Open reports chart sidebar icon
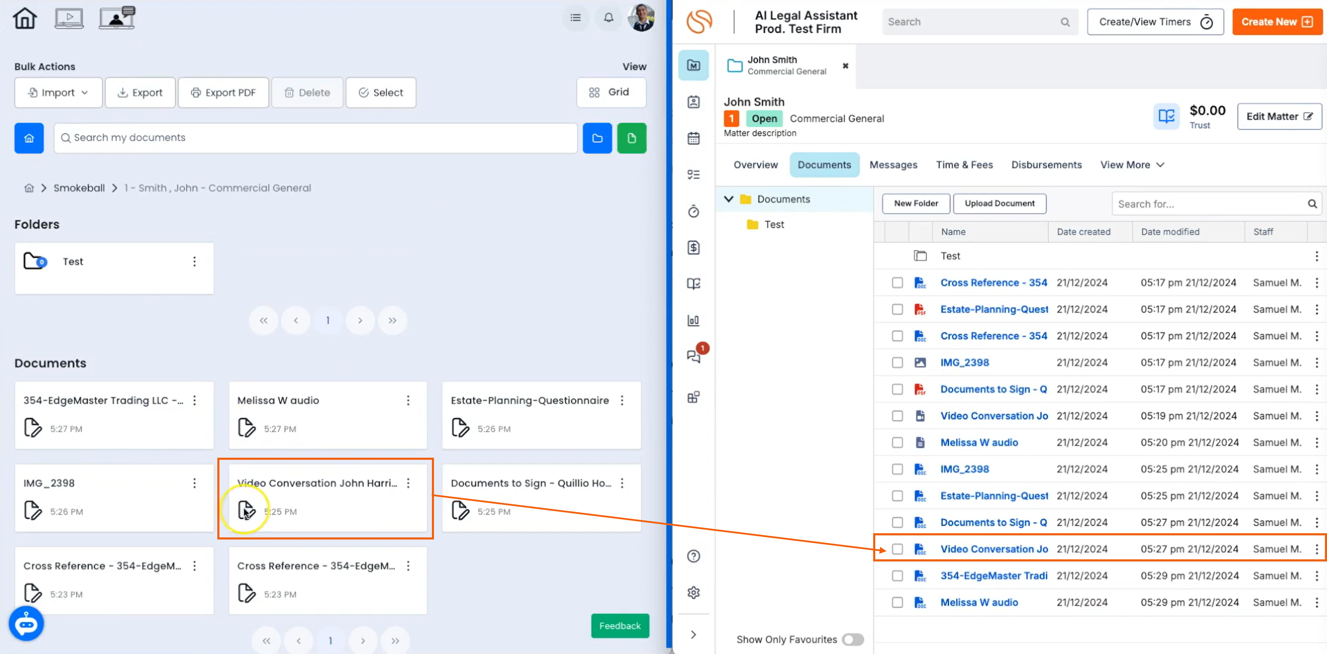This screenshot has width=1327, height=654. coord(693,320)
